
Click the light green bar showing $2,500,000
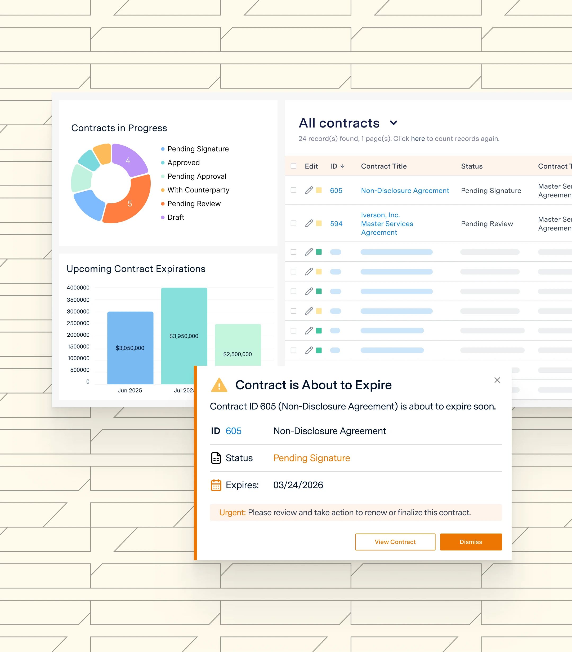[238, 345]
